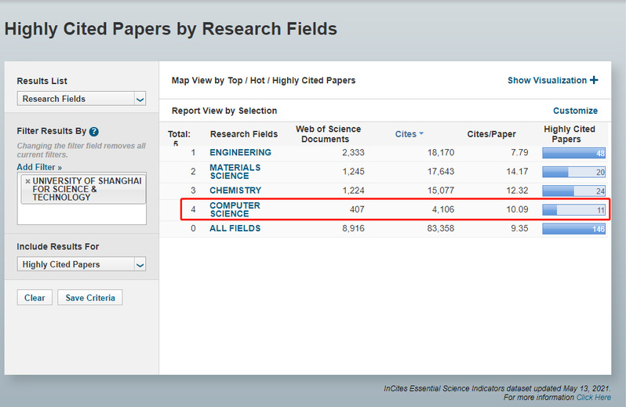Screen dimensions: 626x407
Task: Click the Cites sort arrow
Action: click(x=421, y=134)
